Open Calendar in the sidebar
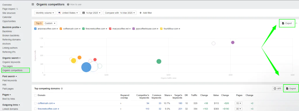This screenshot has width=299, height=111. tap(7, 17)
